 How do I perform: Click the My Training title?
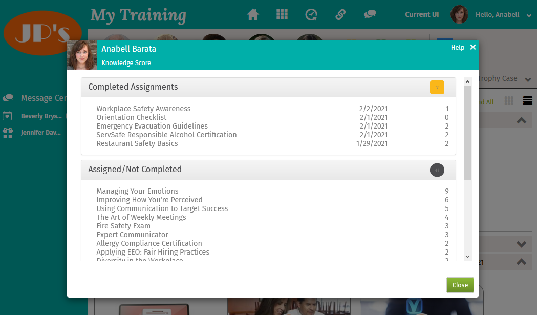pos(138,15)
